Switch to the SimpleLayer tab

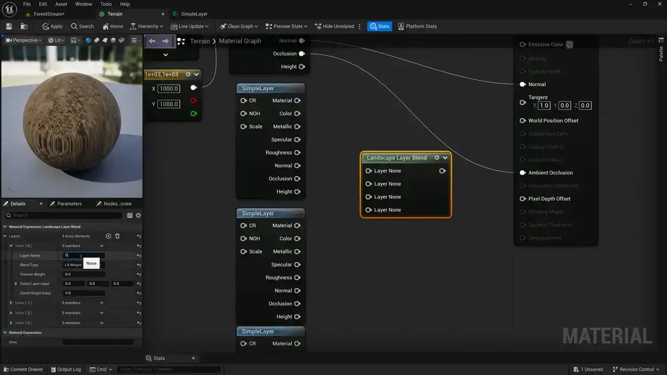[x=194, y=14]
